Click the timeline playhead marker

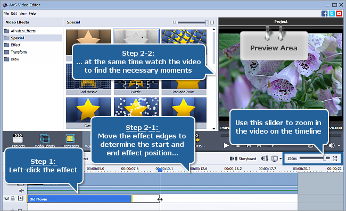point(160,170)
